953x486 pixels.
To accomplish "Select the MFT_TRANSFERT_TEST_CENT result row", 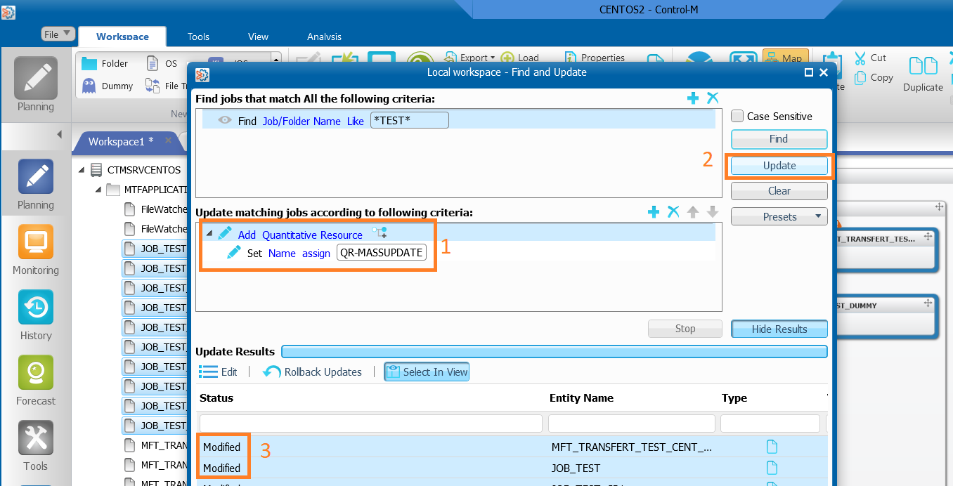I will tap(512, 447).
